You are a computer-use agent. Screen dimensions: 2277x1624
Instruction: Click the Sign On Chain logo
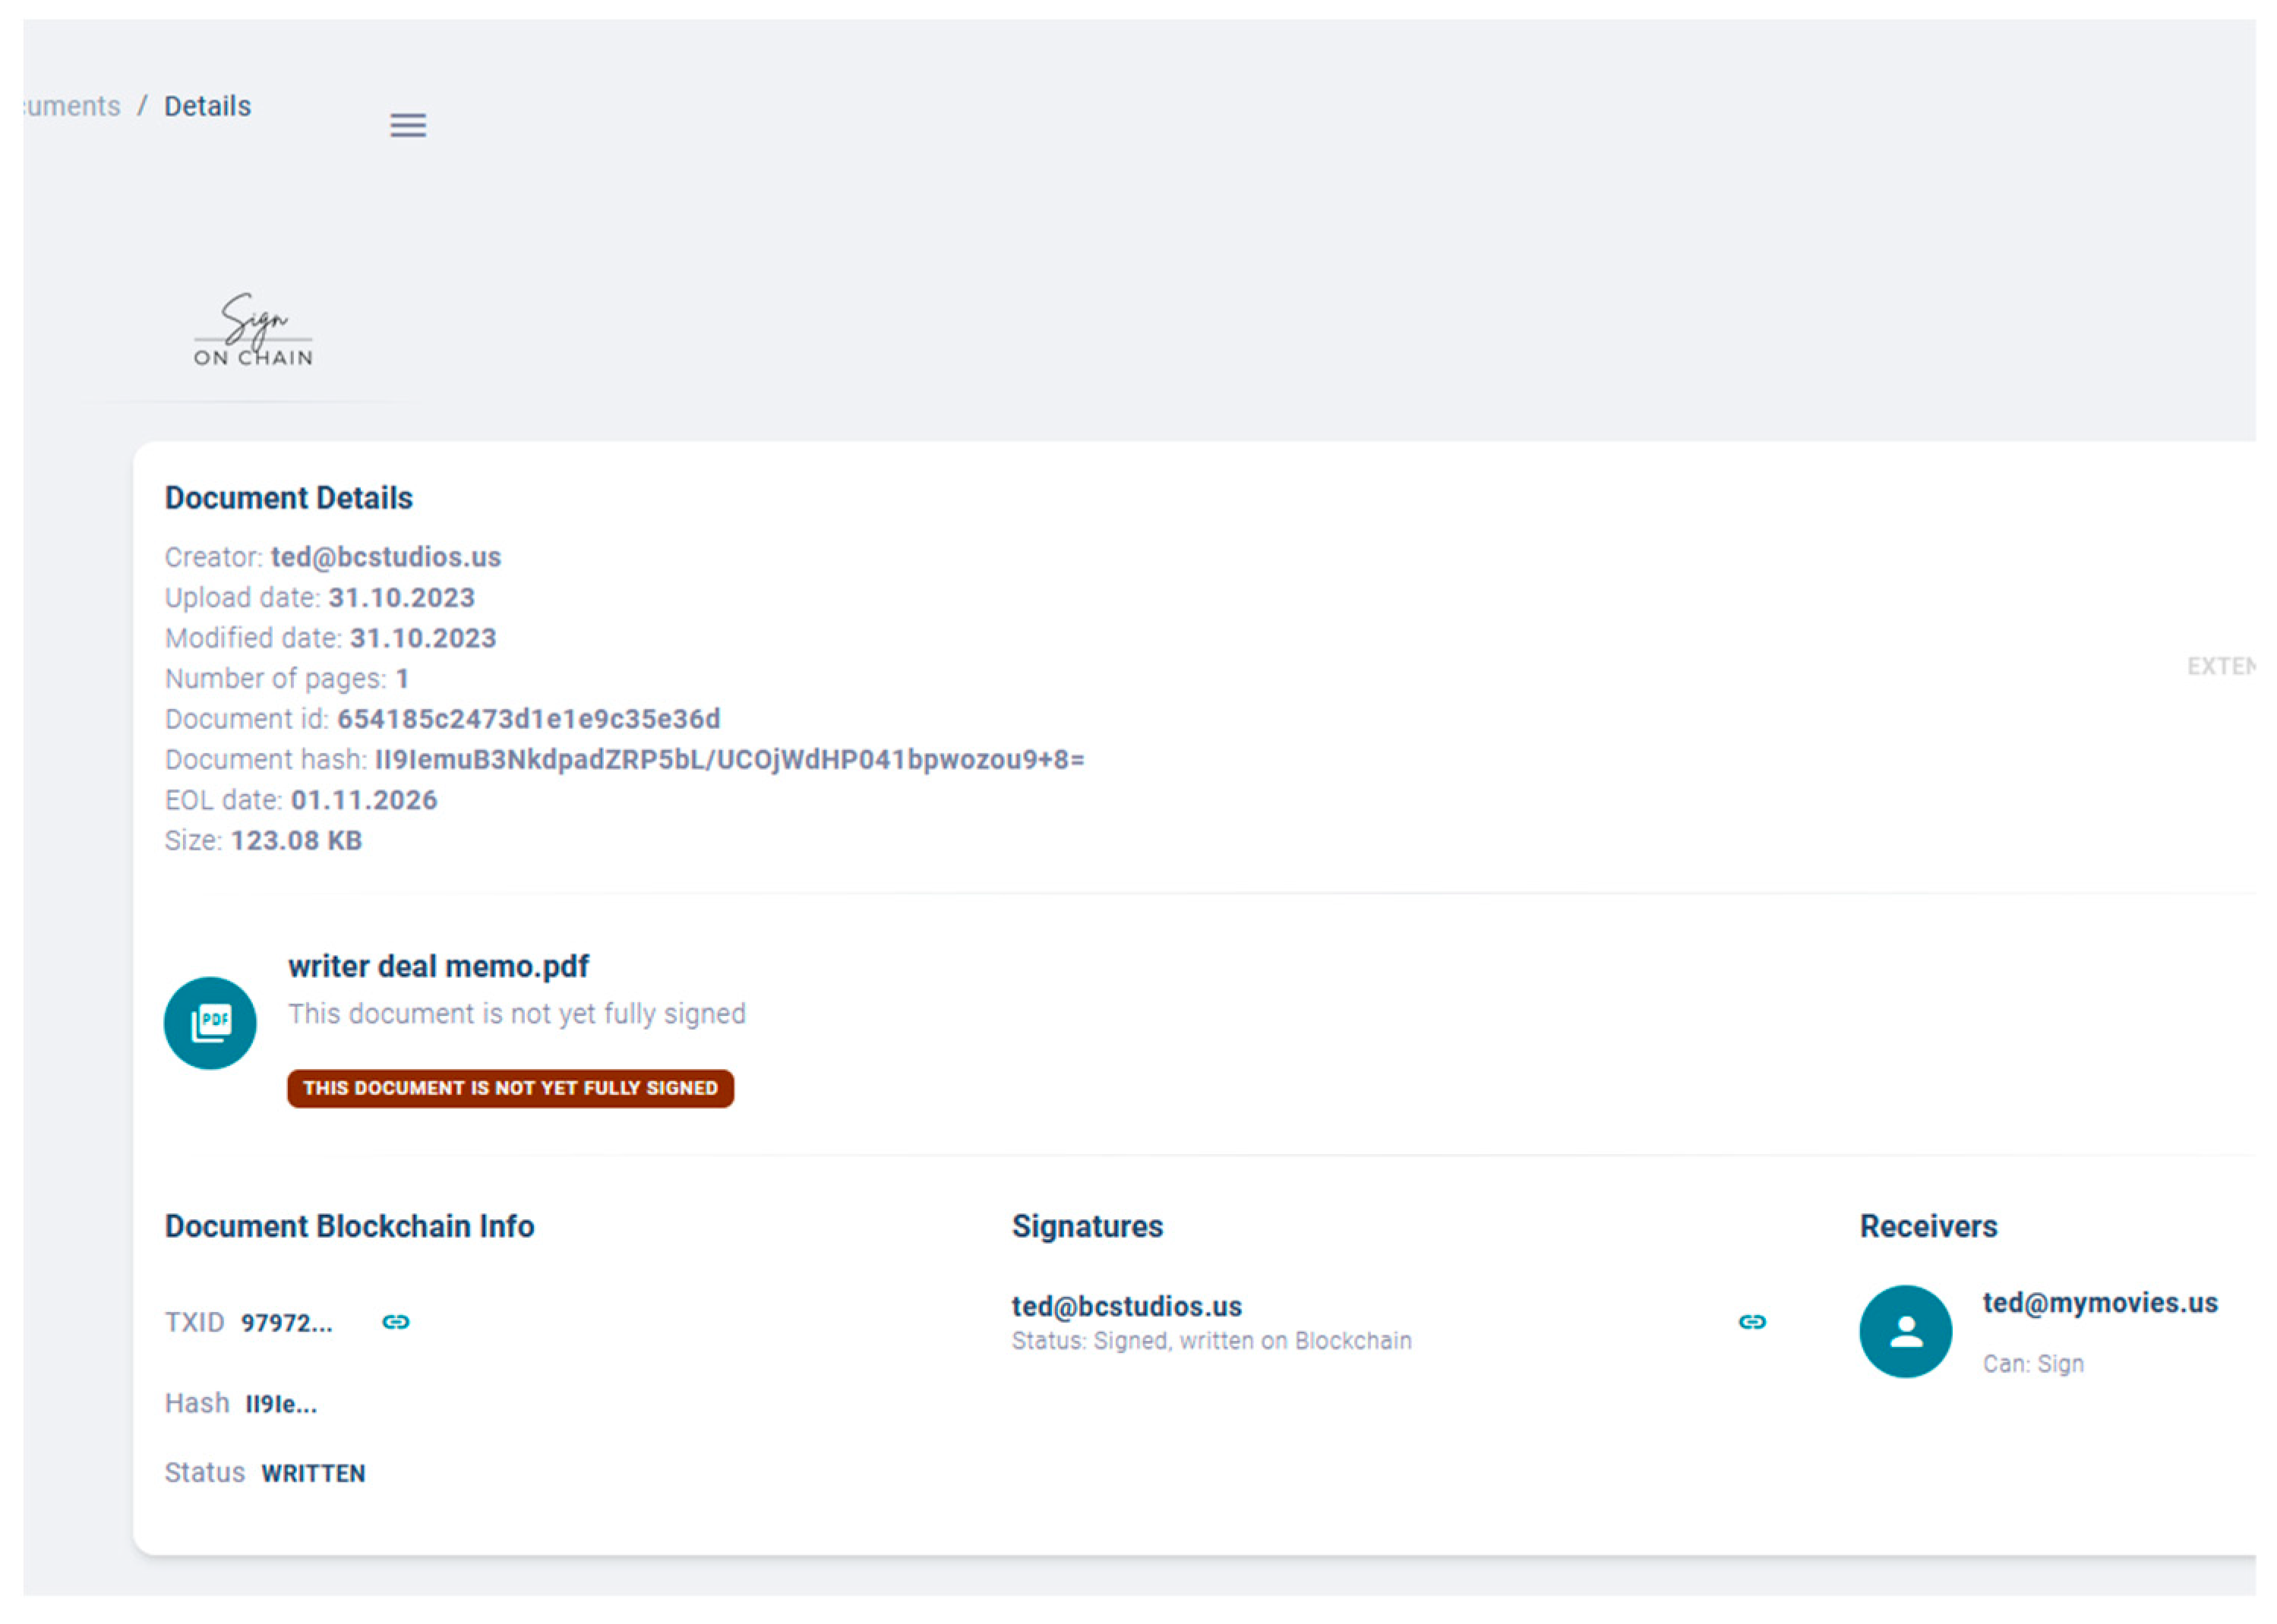253,330
